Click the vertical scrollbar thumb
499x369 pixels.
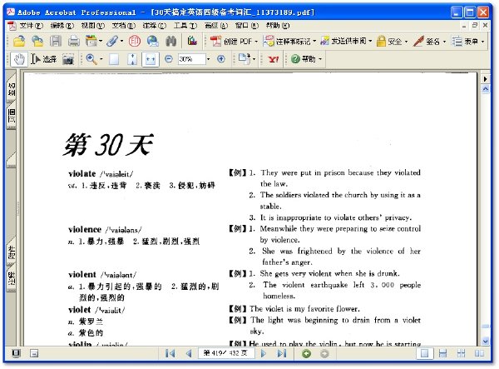[x=486, y=327]
